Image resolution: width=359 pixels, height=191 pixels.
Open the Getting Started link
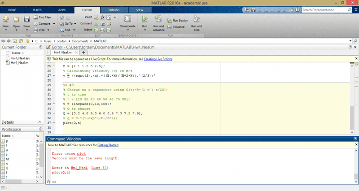pyautogui.click(x=108, y=145)
